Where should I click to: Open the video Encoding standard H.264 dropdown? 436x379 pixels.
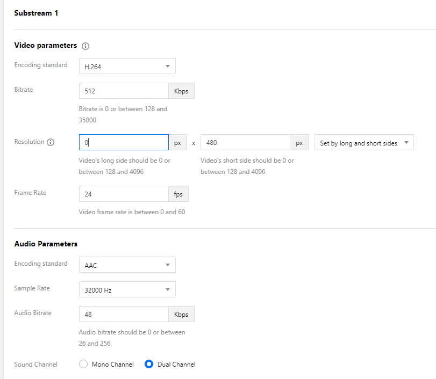click(127, 66)
